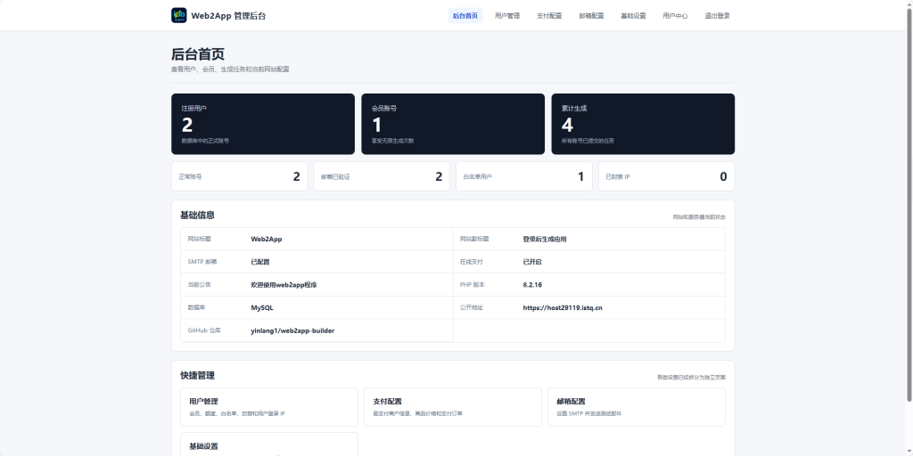Open the 基础设置 quick management card
This screenshot has width=913, height=456.
269,445
